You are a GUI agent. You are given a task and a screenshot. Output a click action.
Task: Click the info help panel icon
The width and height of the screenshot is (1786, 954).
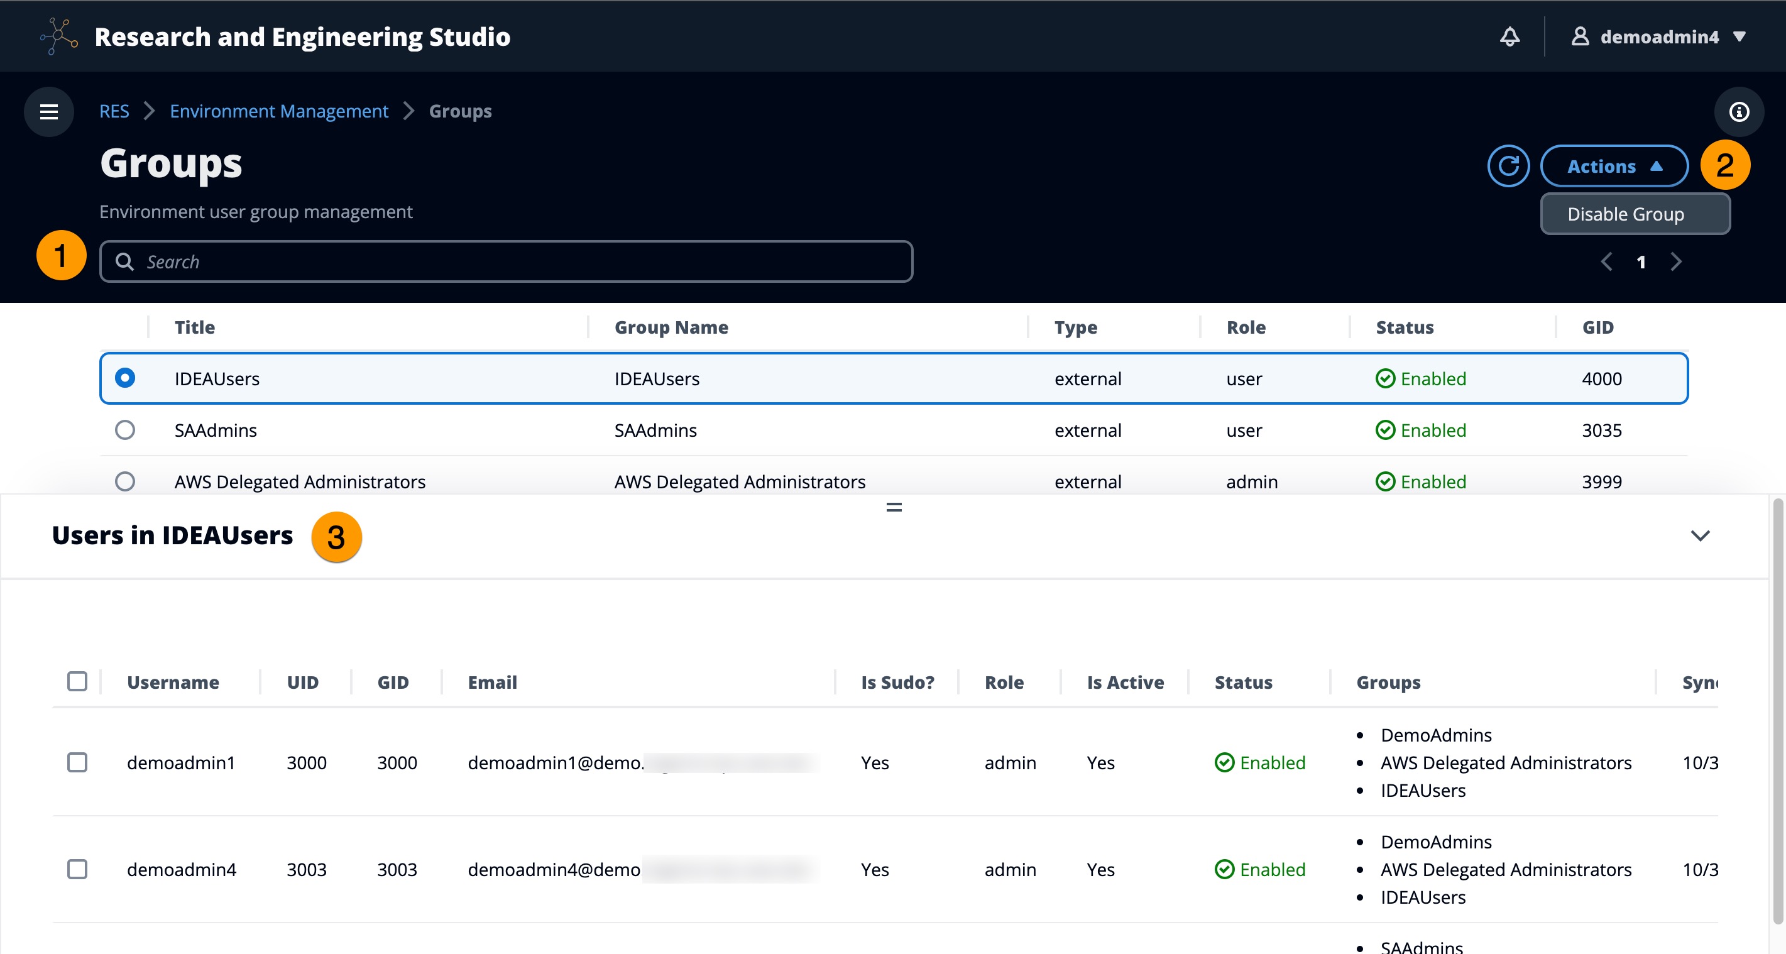pyautogui.click(x=1738, y=112)
